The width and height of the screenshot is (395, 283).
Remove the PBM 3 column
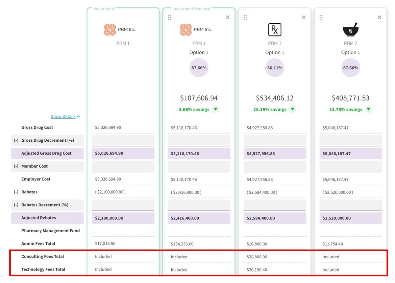(303, 17)
